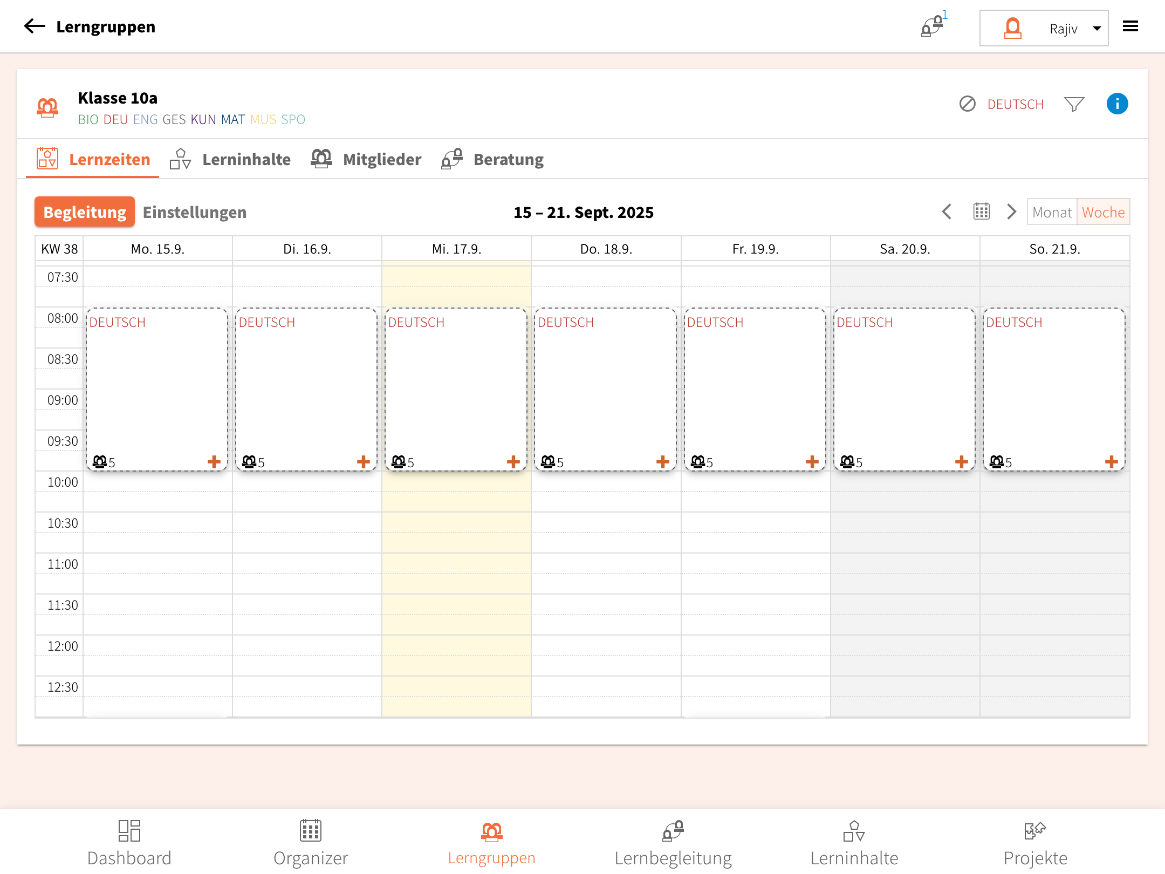
Task: Switch view to Monat
Action: 1052,212
